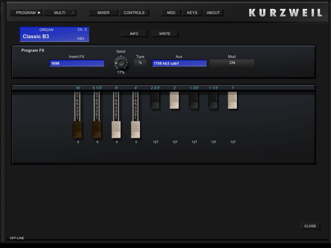Click the 8' drawbar handle
Screen dimensions: 331x248
point(116,130)
